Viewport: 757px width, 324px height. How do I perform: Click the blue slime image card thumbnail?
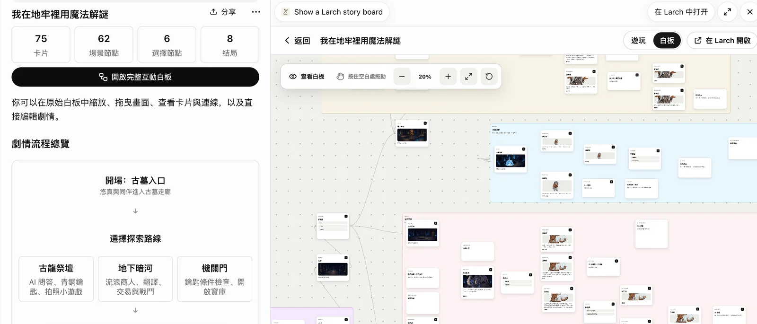pyautogui.click(x=511, y=161)
